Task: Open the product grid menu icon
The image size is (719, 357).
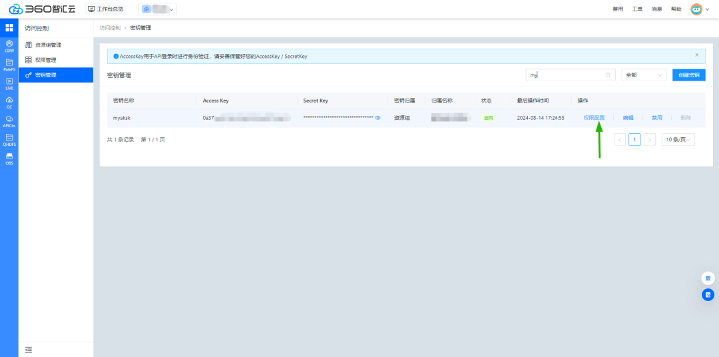Action: point(9,27)
